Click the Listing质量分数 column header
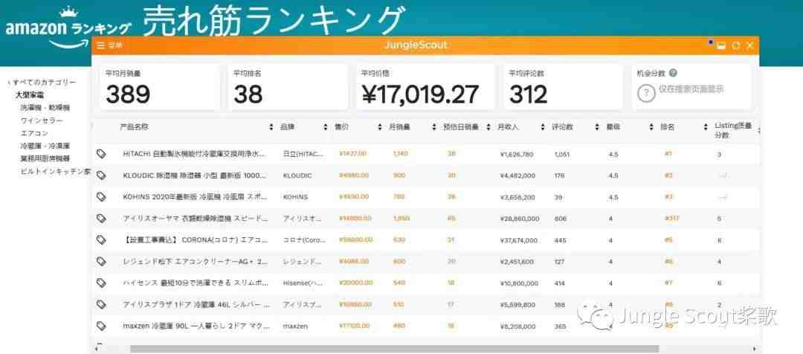The height and width of the screenshot is (354, 803). pyautogui.click(x=733, y=131)
